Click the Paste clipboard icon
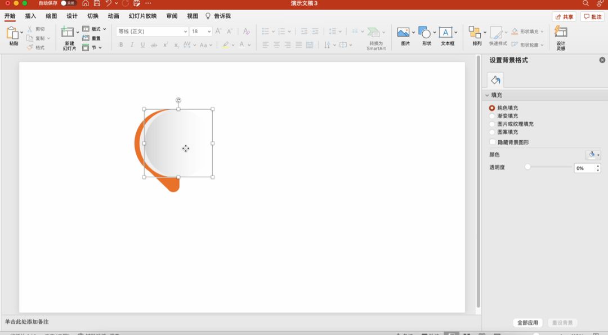The height and width of the screenshot is (335, 608). click(12, 33)
